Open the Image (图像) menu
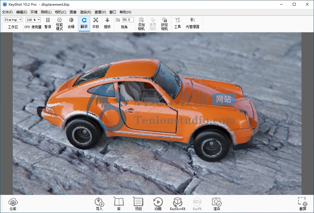 tap(73, 12)
